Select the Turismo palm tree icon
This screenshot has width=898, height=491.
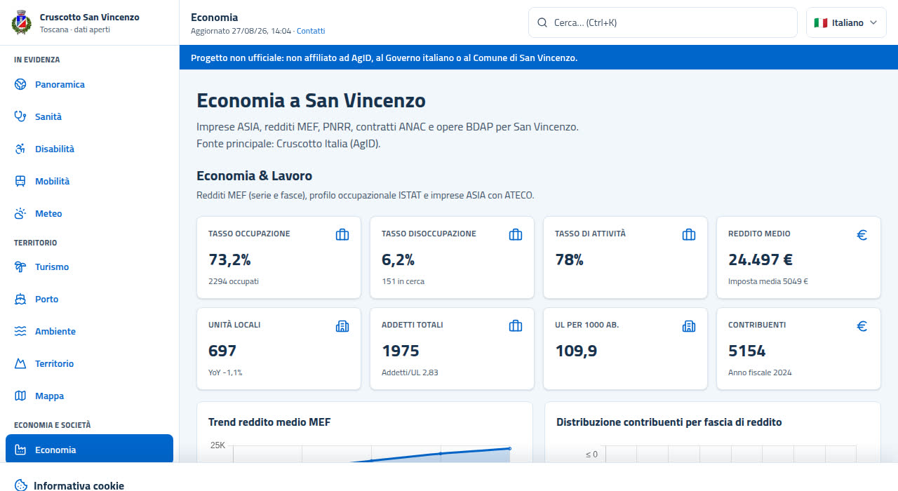coord(20,267)
